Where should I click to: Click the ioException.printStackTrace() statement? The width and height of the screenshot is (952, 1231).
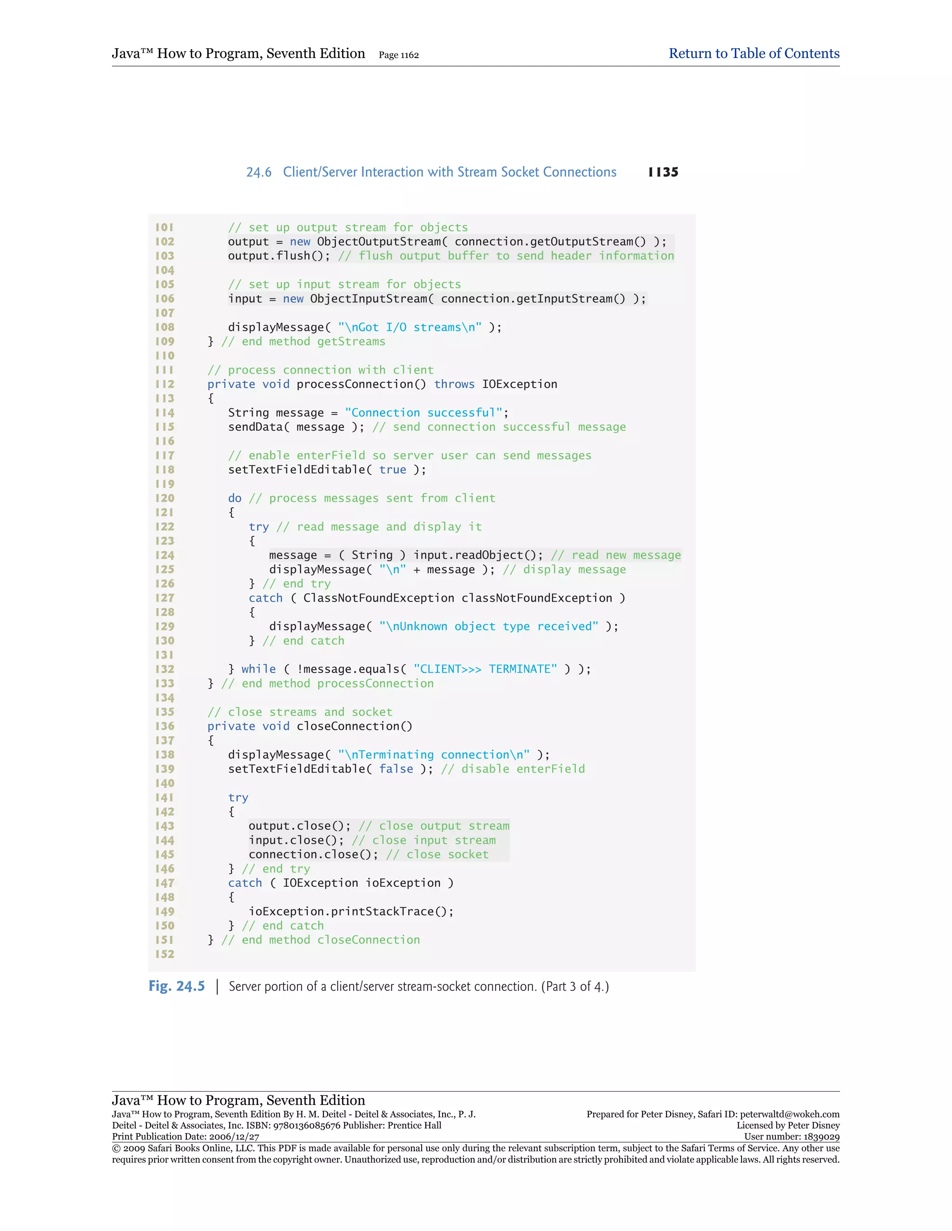pyautogui.click(x=351, y=911)
